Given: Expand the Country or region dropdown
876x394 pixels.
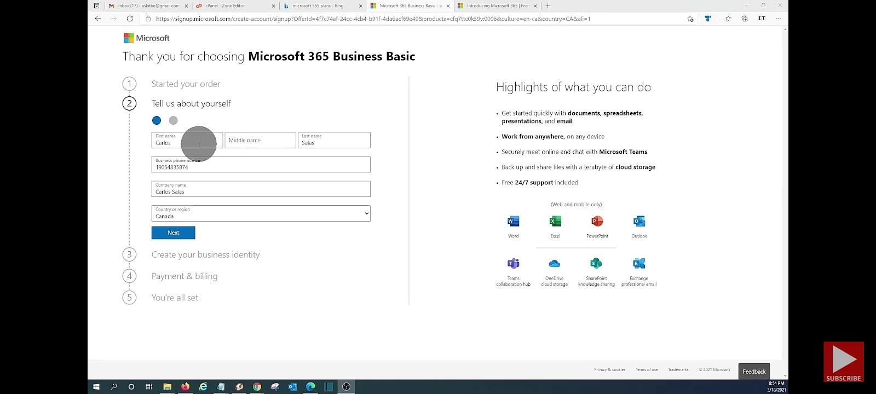Looking at the screenshot, I should (x=261, y=213).
